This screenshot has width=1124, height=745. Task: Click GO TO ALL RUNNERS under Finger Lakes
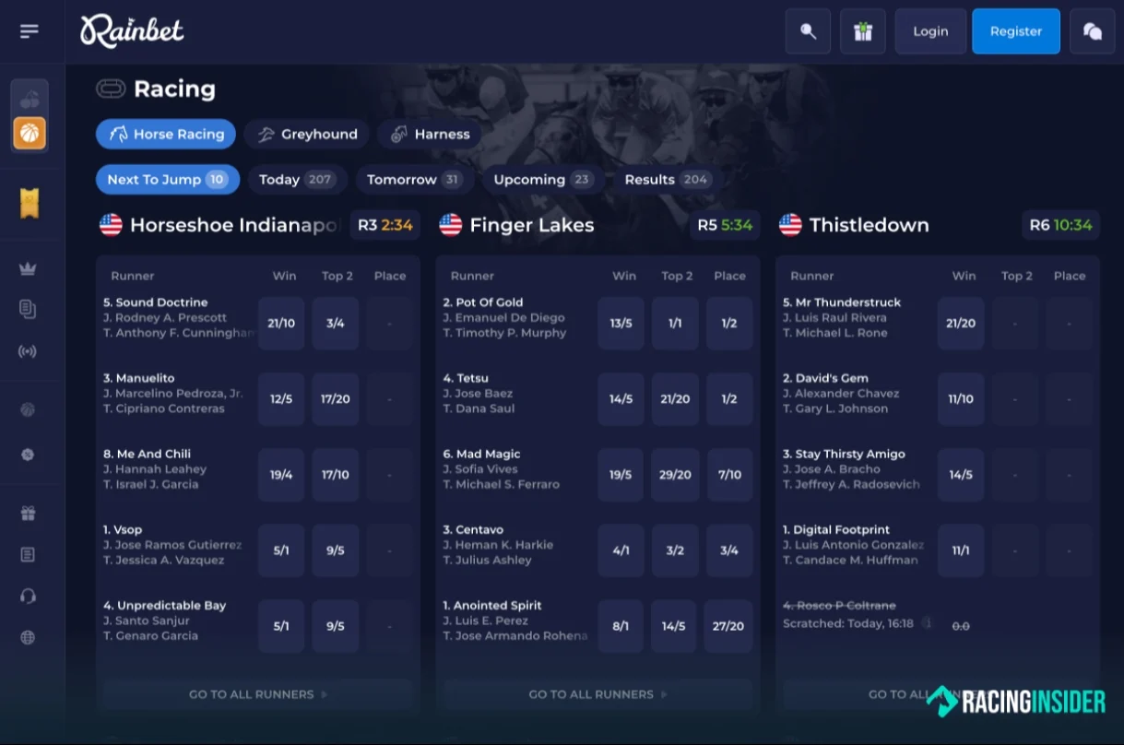click(596, 694)
